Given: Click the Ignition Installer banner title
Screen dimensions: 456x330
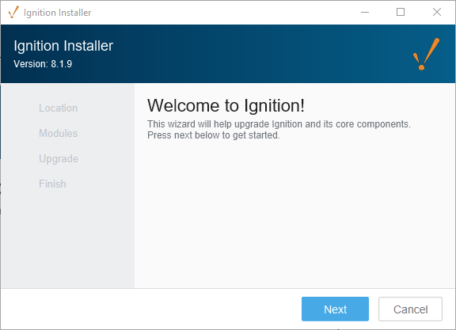Looking at the screenshot, I should pyautogui.click(x=63, y=46).
